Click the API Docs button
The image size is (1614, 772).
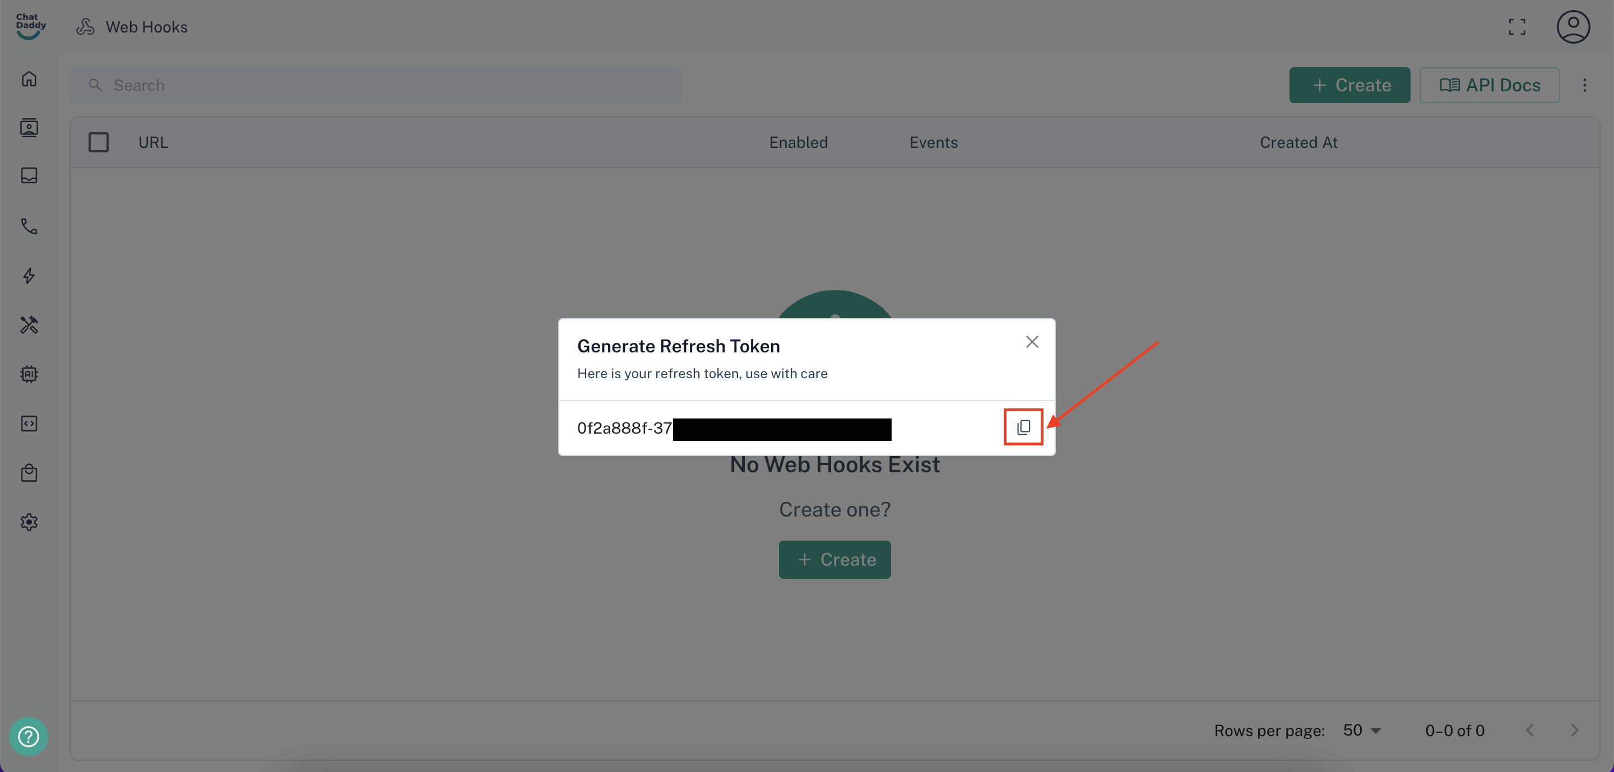tap(1490, 85)
